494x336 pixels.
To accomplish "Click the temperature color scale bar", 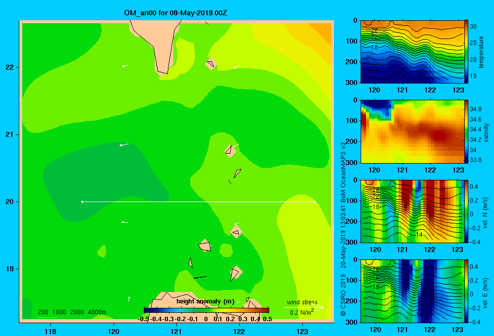I will click(466, 52).
